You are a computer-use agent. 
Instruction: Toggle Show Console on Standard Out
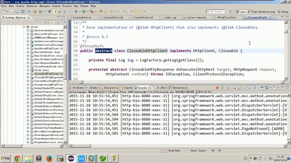click(x=250, y=88)
